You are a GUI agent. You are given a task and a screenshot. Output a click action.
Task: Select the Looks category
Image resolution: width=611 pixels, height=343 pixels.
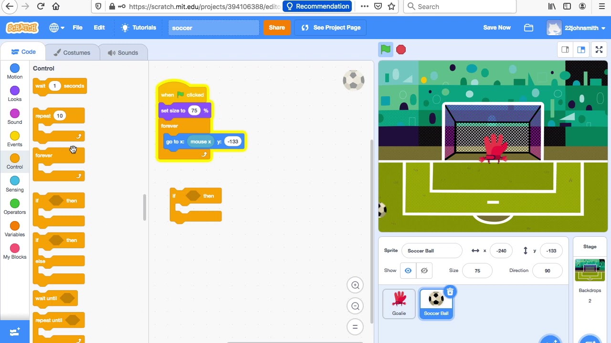pyautogui.click(x=15, y=94)
